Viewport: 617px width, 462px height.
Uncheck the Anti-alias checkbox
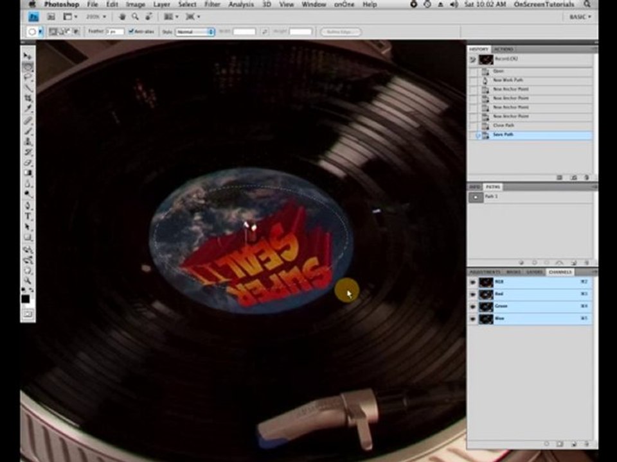131,31
